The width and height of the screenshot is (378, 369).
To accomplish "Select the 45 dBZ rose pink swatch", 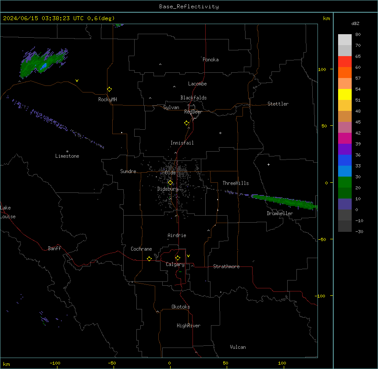I will point(345,128).
